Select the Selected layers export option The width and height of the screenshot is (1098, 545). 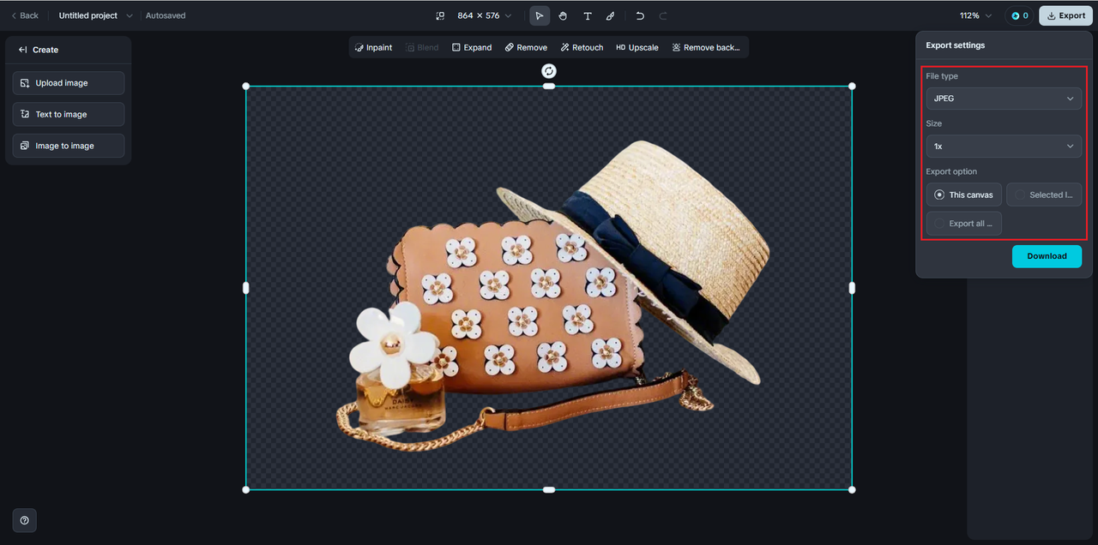pyautogui.click(x=1044, y=195)
